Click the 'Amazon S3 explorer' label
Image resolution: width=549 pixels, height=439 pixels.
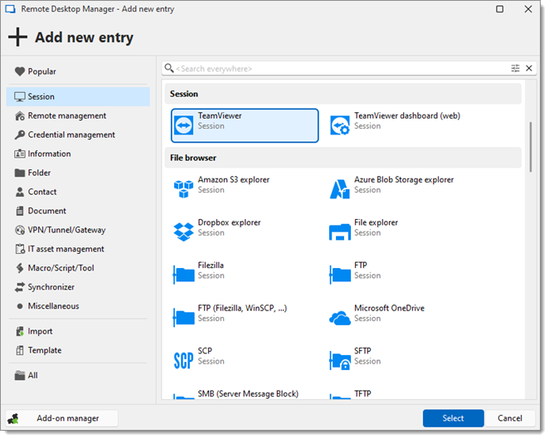coord(234,180)
